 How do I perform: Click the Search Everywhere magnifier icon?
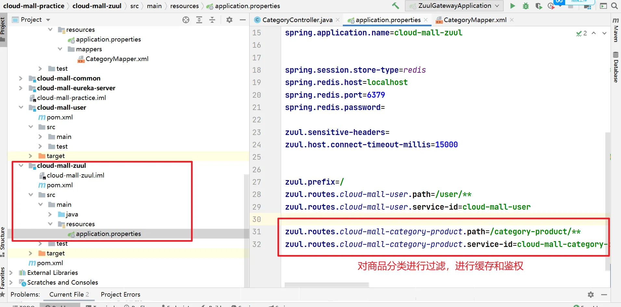coord(614,6)
